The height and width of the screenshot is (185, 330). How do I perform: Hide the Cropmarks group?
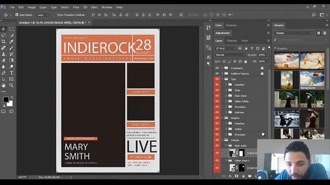[x=217, y=68]
